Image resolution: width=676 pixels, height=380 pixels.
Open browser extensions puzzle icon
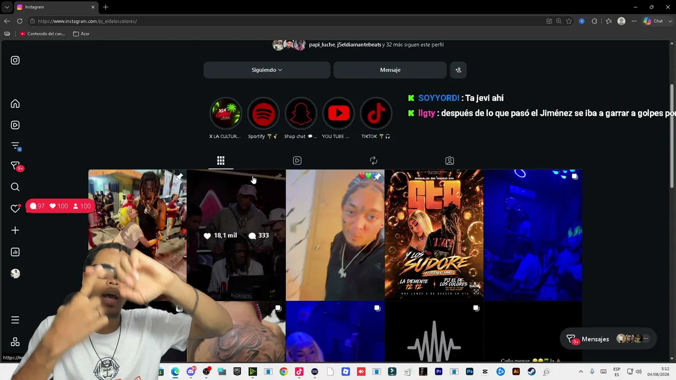594,21
